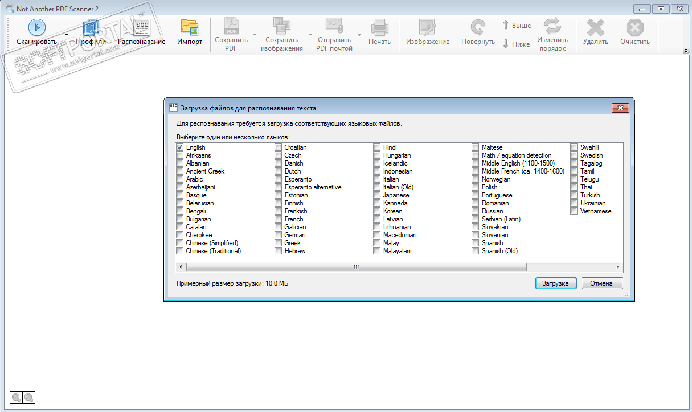
Task: Click the Примерный размер загрузки text
Action: coord(232,283)
